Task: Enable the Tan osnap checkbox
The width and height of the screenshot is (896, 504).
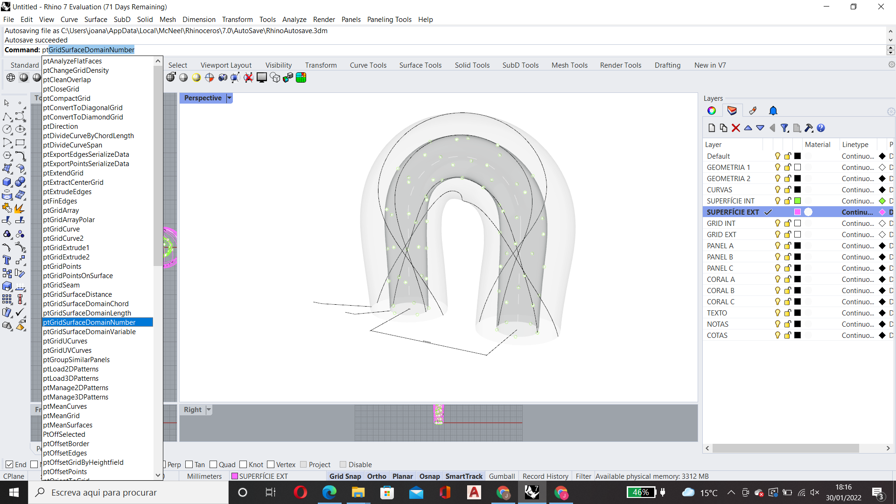Action: (189, 464)
